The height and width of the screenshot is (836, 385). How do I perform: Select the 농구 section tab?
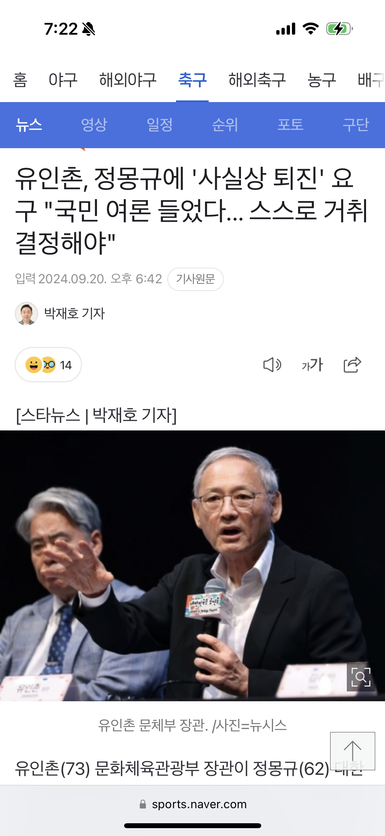pos(322,80)
